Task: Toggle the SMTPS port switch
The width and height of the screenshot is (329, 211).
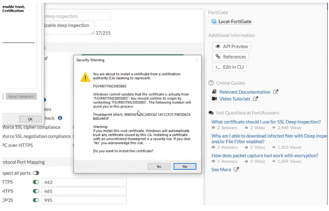Action: [x=36, y=191]
